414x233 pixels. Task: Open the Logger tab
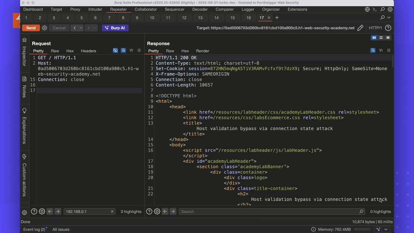pos(248,9)
